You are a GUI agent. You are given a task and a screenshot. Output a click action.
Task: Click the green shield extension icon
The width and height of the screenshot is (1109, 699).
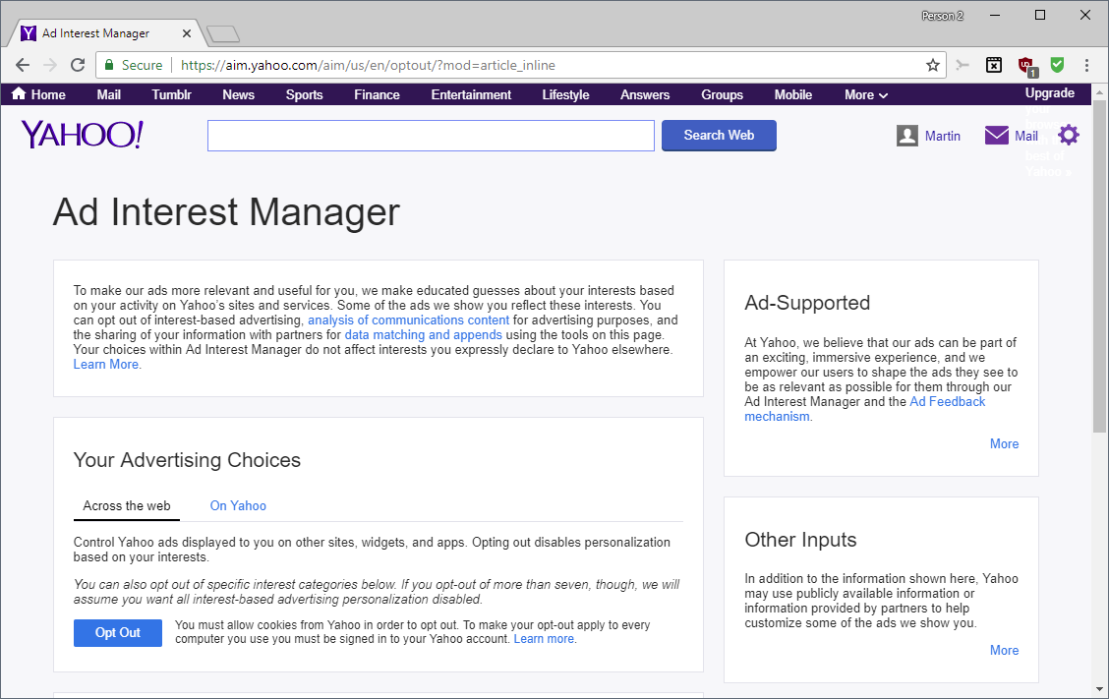click(x=1057, y=65)
